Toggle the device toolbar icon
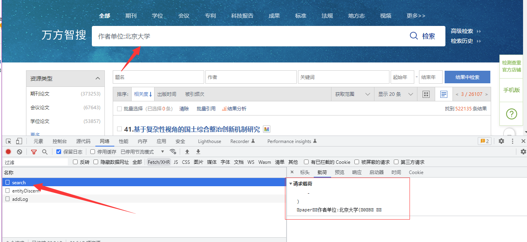527x242 pixels. pyautogui.click(x=19, y=141)
